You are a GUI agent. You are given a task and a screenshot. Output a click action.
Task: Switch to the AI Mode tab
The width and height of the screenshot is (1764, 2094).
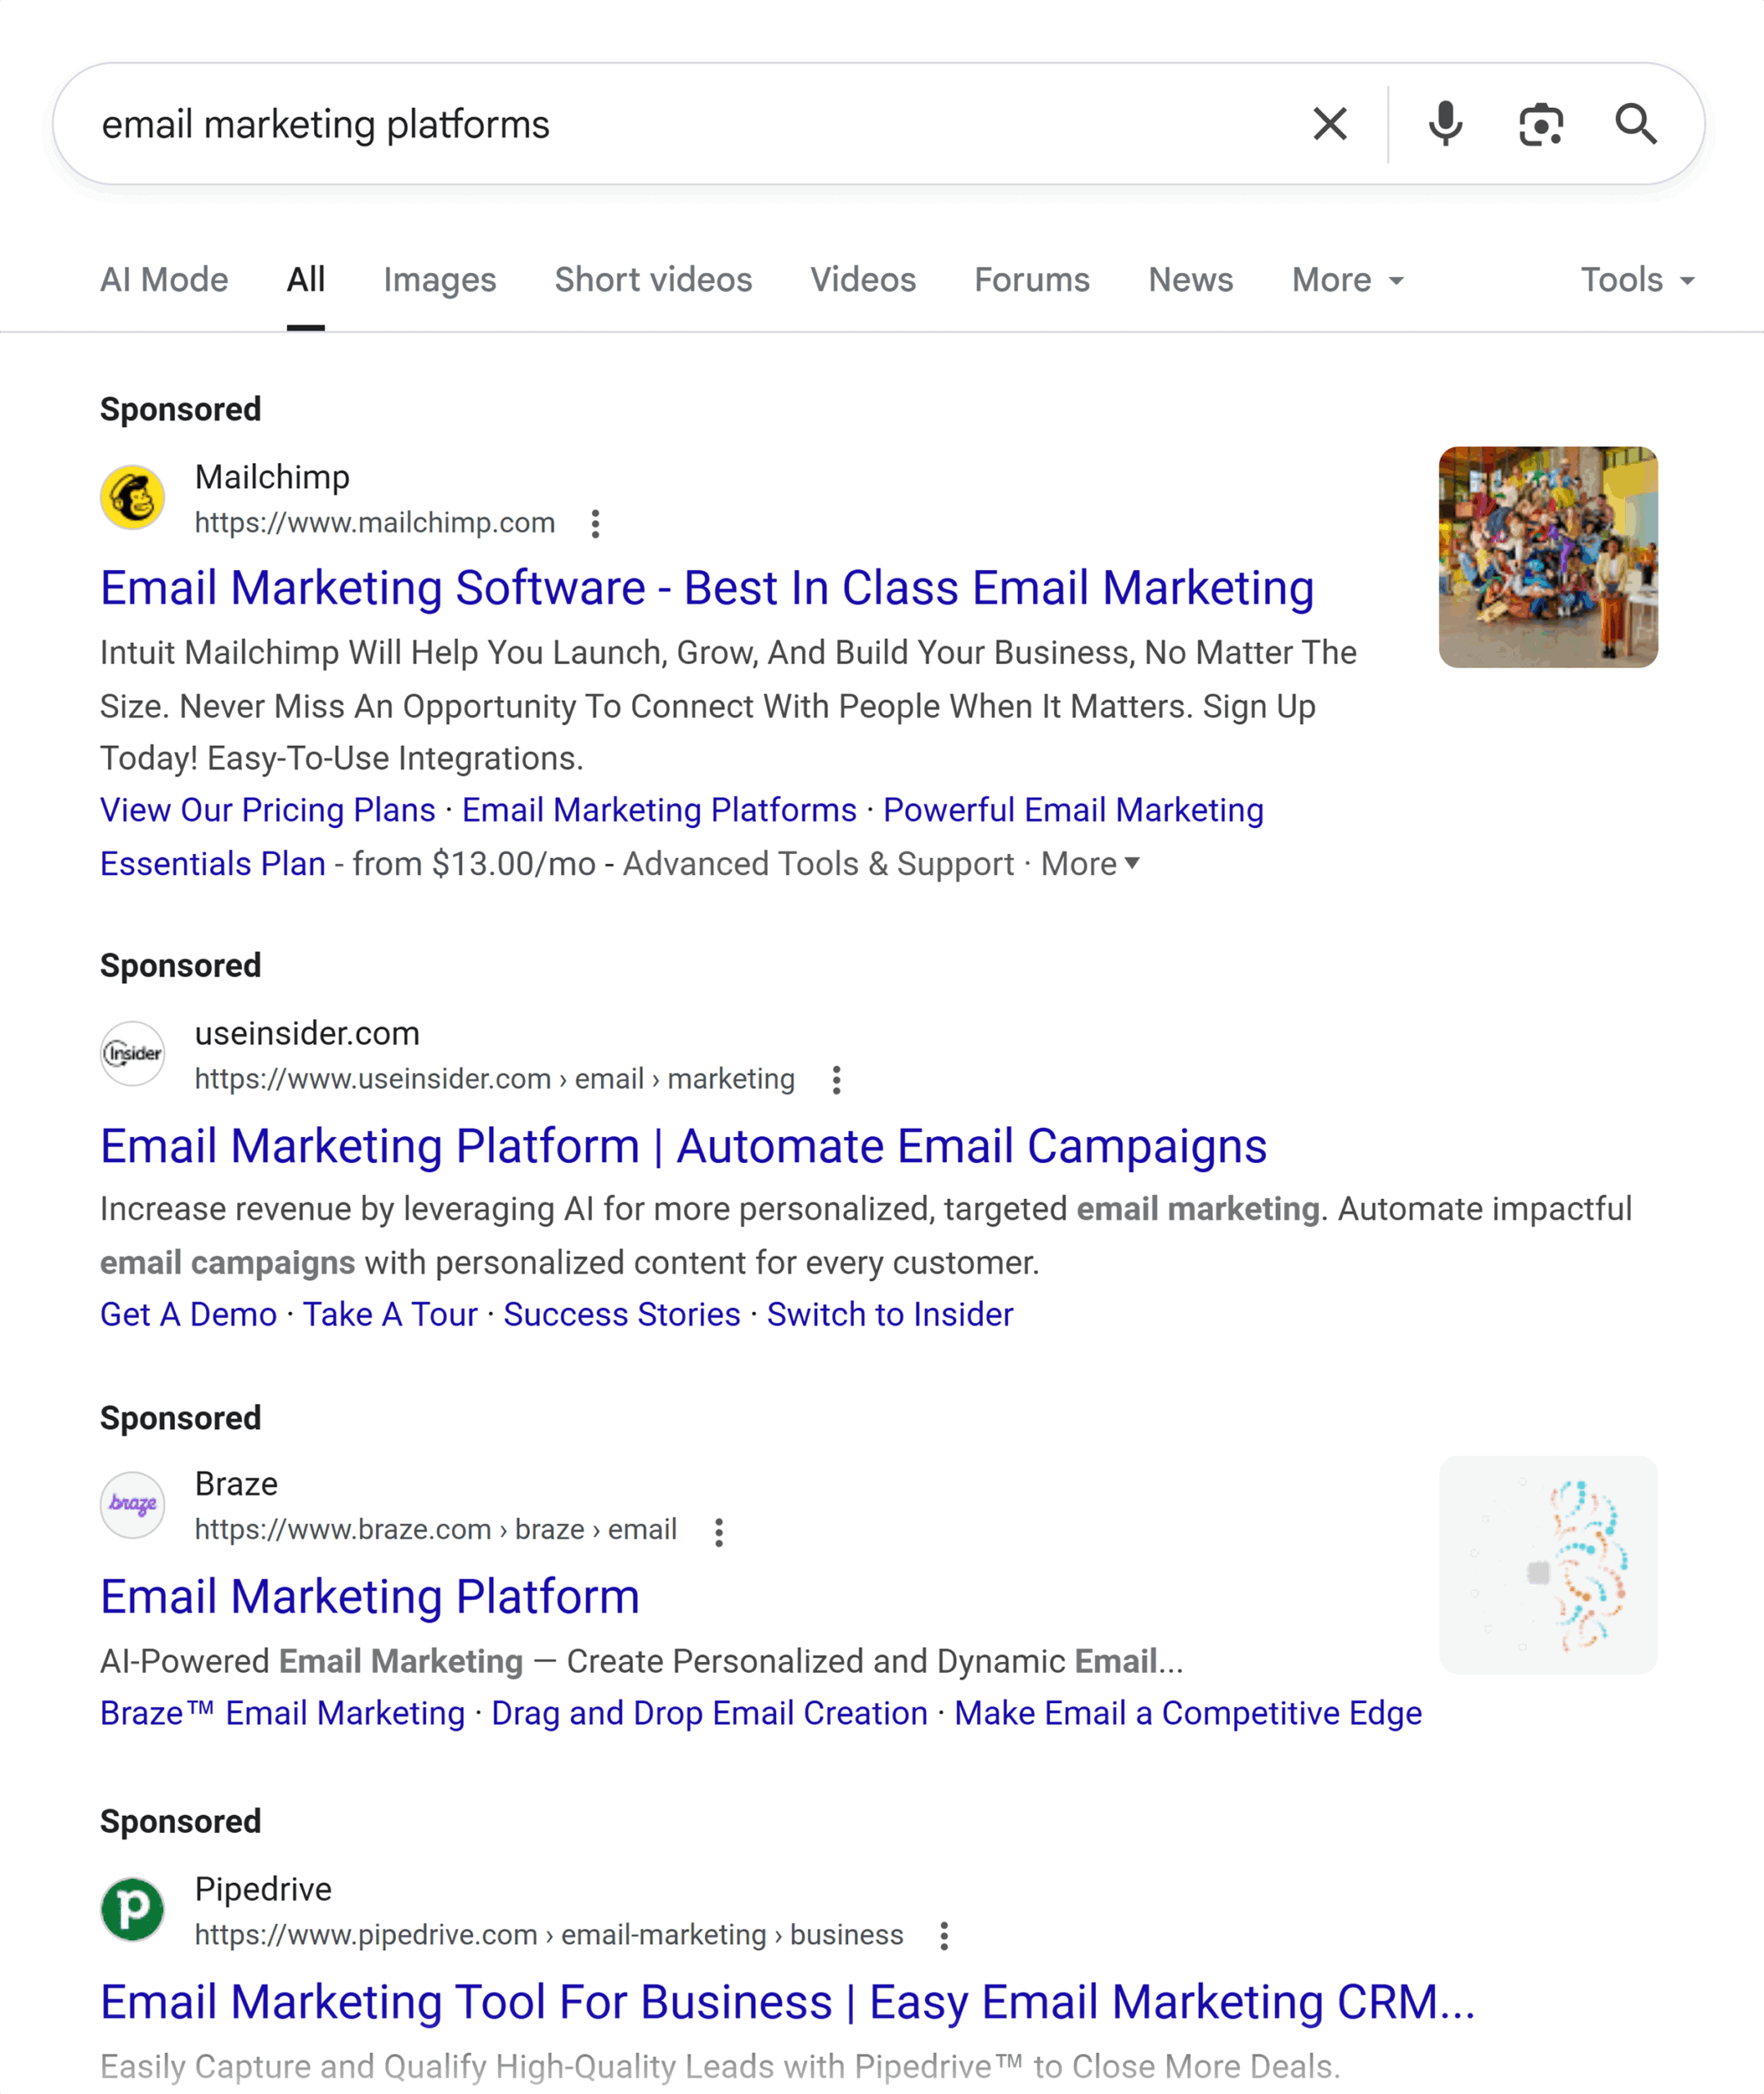tap(164, 280)
